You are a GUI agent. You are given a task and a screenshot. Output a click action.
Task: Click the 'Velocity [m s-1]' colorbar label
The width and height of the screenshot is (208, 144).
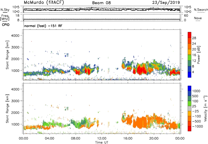[205, 108]
